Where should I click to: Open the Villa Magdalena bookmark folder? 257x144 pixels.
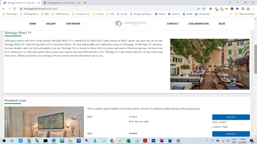29,14
